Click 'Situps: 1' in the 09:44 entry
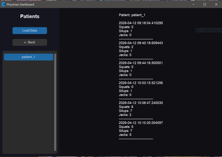 (125, 71)
